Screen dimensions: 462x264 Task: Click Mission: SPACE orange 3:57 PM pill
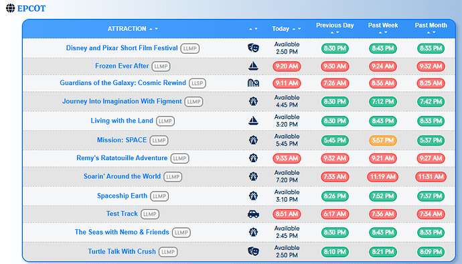tap(383, 141)
